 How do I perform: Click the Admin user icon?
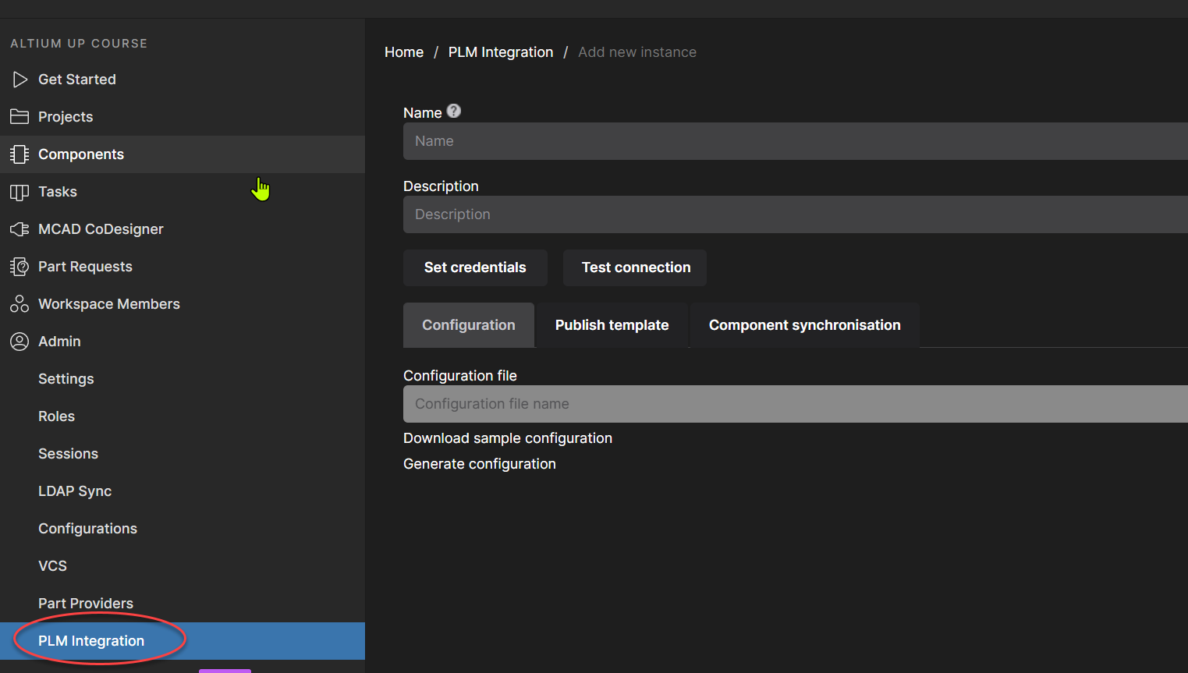20,342
